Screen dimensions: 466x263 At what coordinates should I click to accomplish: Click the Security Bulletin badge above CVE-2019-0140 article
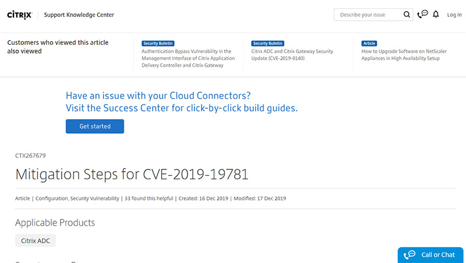point(267,43)
